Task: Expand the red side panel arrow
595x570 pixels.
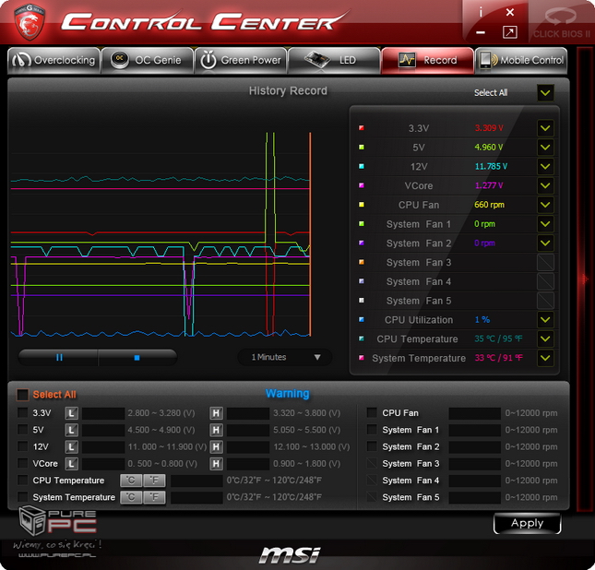Action: point(585,279)
